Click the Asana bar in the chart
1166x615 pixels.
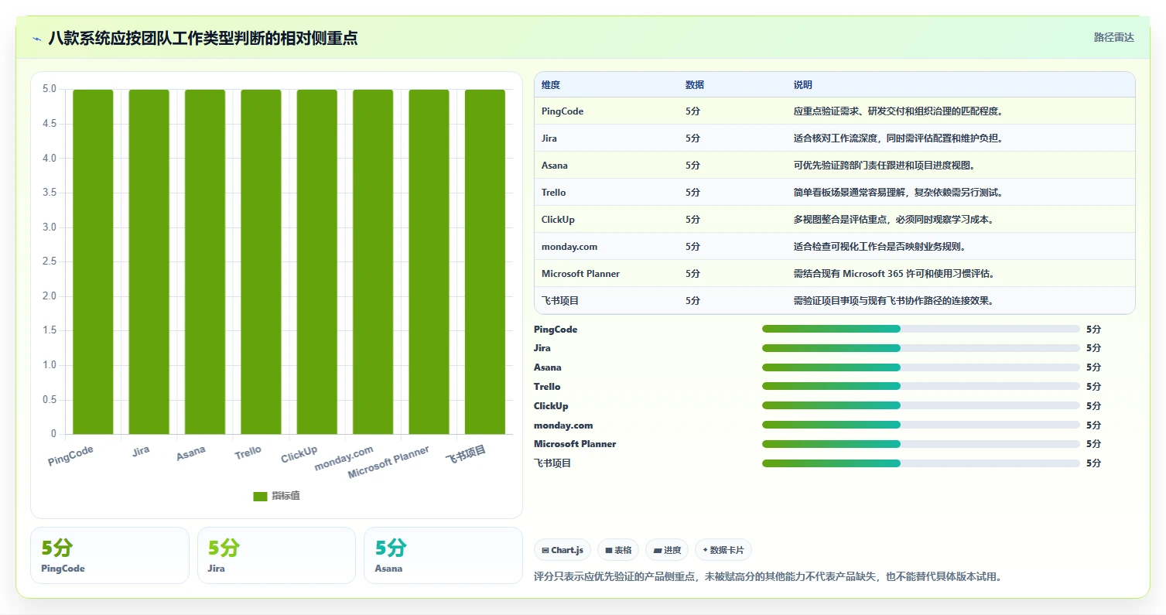click(x=205, y=261)
